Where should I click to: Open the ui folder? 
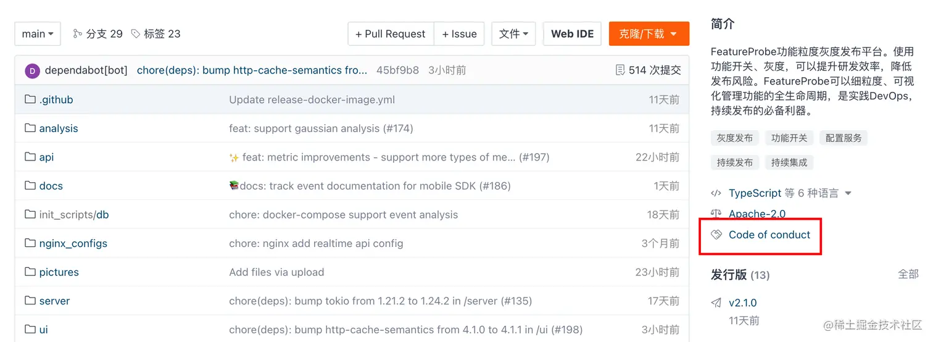click(x=44, y=330)
